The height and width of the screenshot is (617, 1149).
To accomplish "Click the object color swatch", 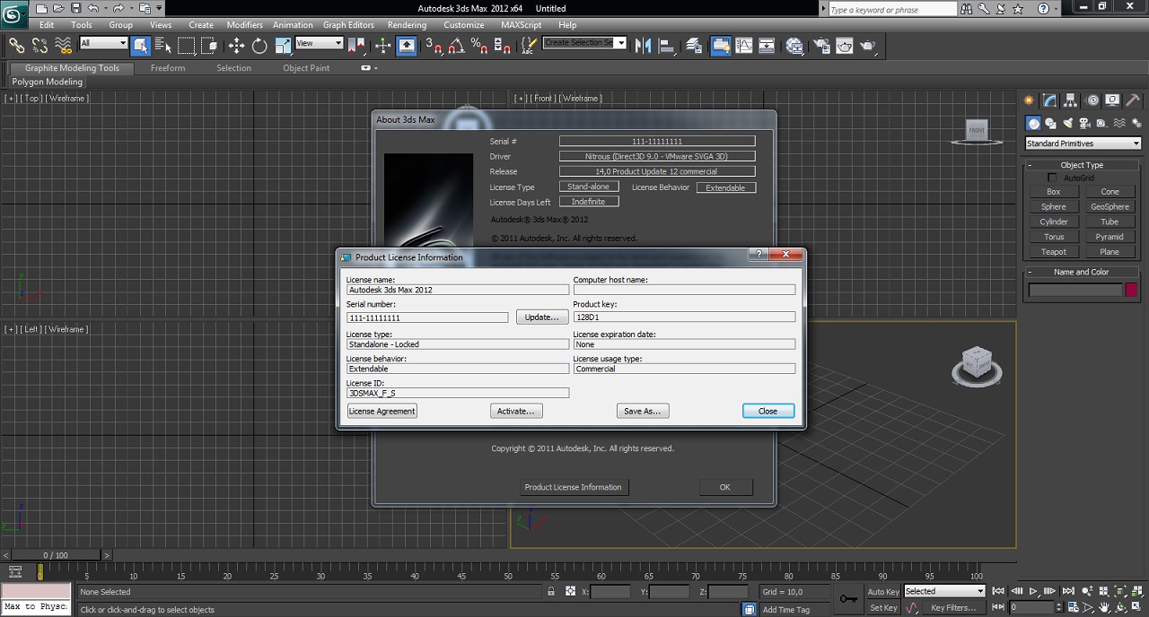I will click(x=1131, y=290).
